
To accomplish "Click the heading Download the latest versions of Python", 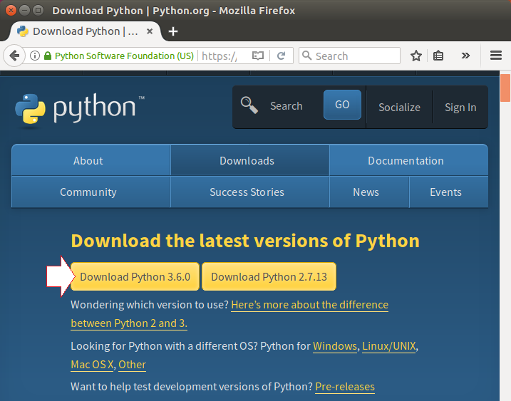I will tap(245, 241).
